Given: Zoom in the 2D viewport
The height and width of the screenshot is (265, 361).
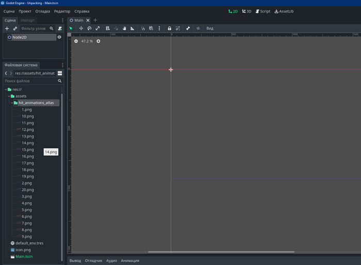Looking at the screenshot, I should (x=99, y=41).
